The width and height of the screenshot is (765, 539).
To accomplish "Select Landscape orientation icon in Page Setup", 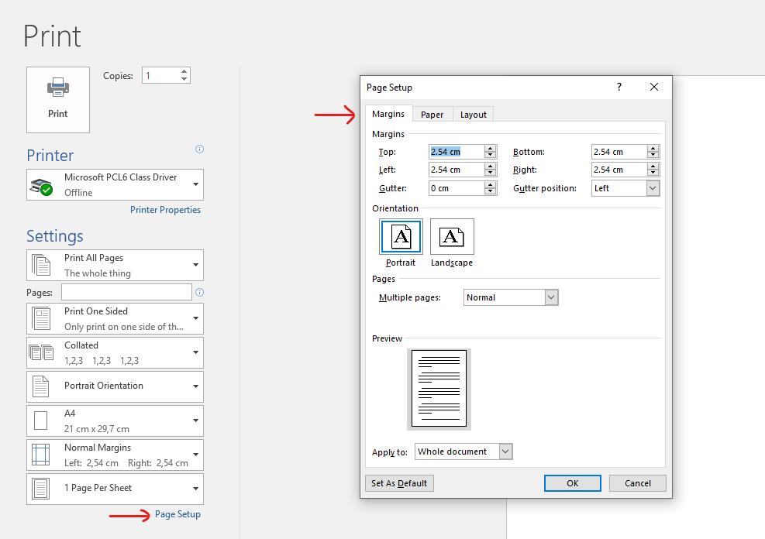I will 452,237.
